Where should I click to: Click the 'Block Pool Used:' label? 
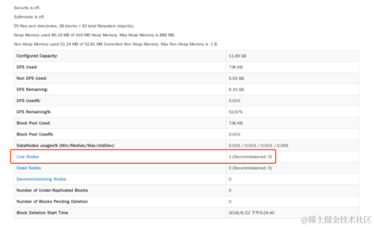click(33, 123)
